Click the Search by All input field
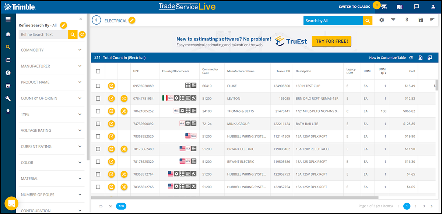This screenshot has height=214, width=442. tap(333, 21)
